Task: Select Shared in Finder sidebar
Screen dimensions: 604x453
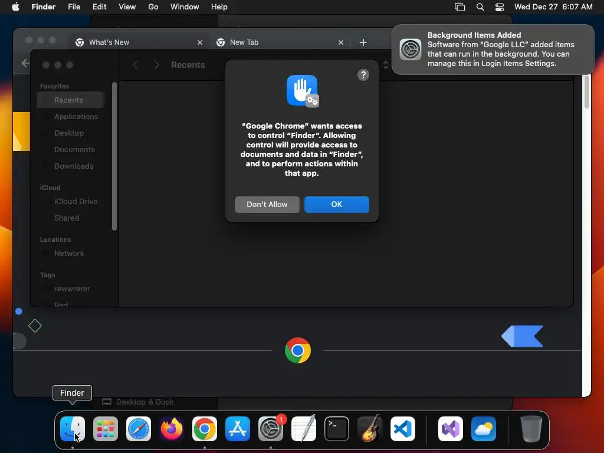Action: coord(71,218)
